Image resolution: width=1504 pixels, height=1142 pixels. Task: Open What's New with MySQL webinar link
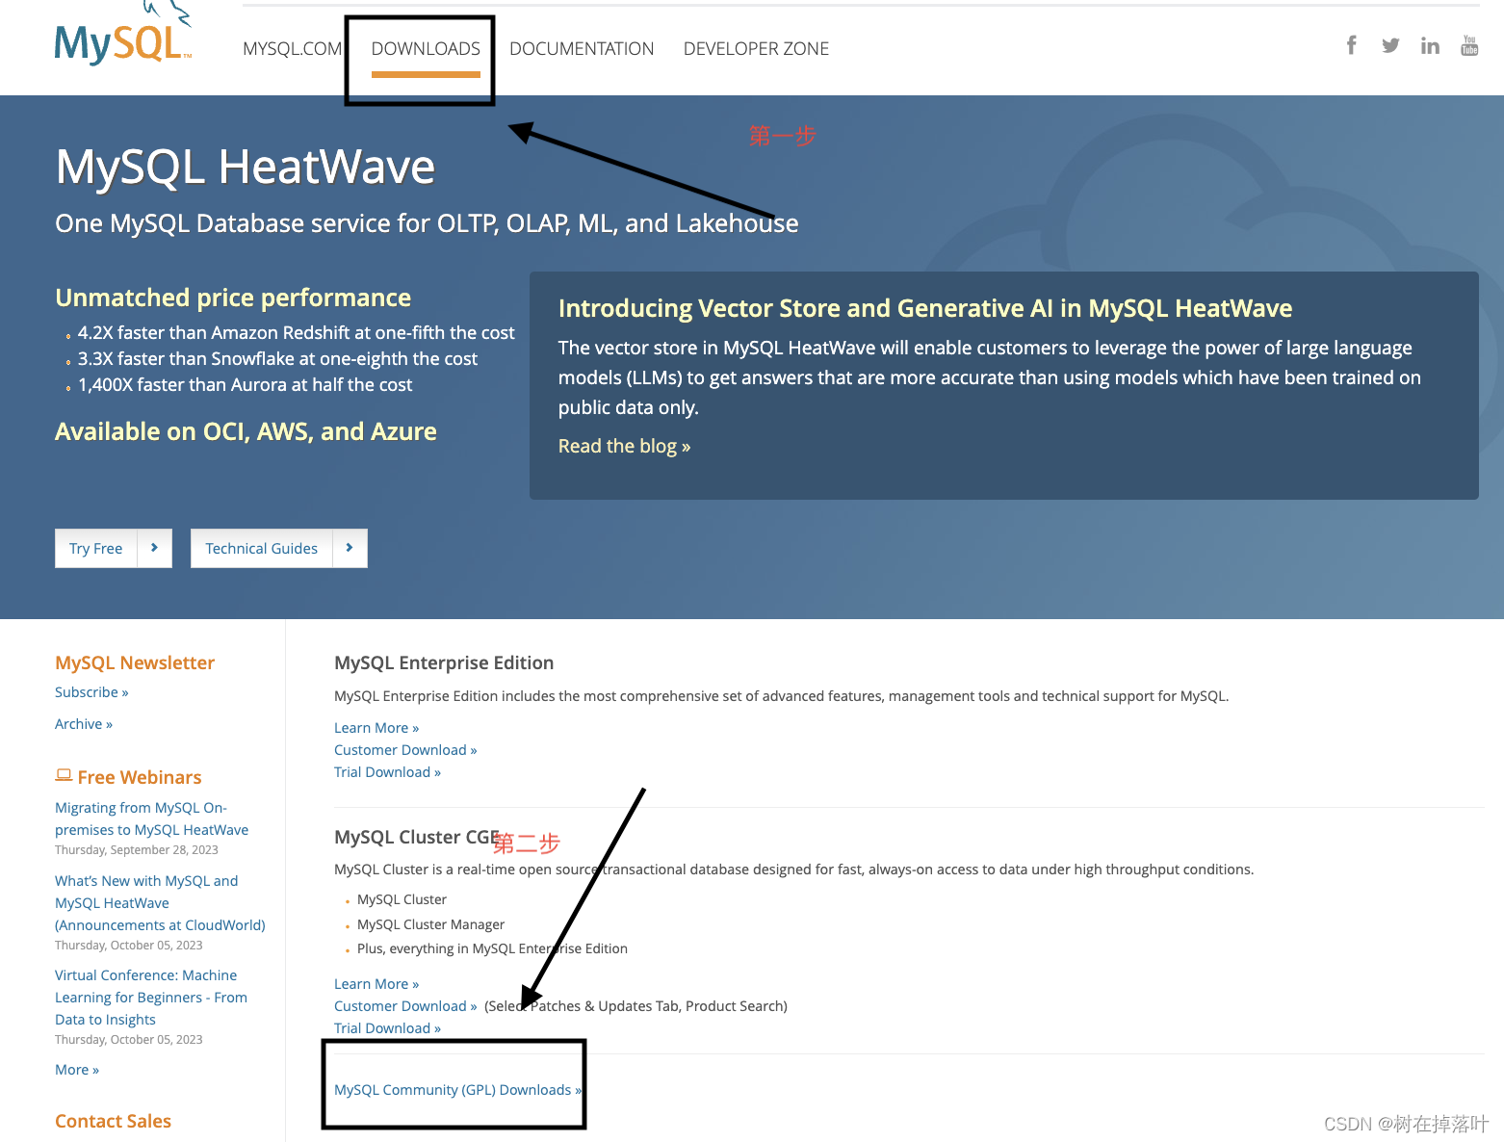(x=160, y=903)
